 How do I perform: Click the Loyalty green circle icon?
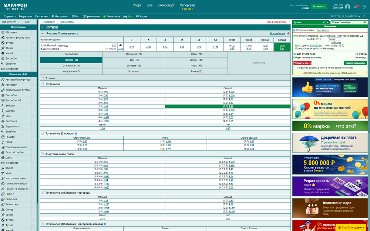pyautogui.click(x=105, y=17)
